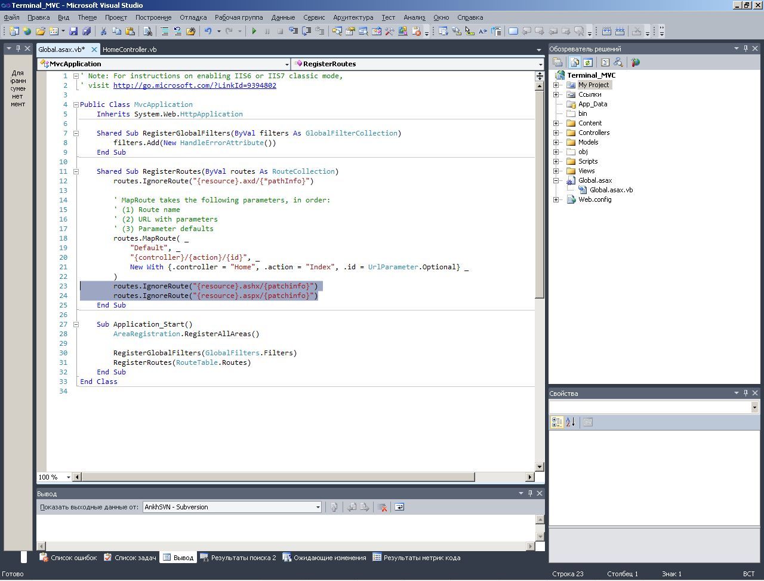Click the Save (floppy disk) toolbar icon

(x=73, y=31)
